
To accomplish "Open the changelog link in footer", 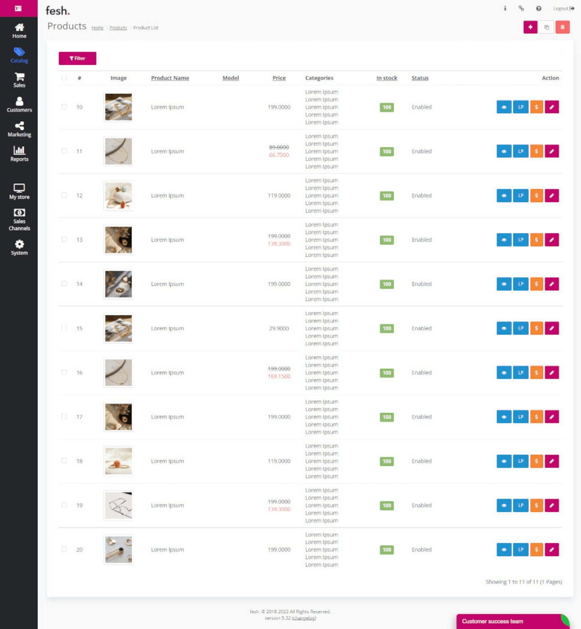I will click(x=304, y=618).
